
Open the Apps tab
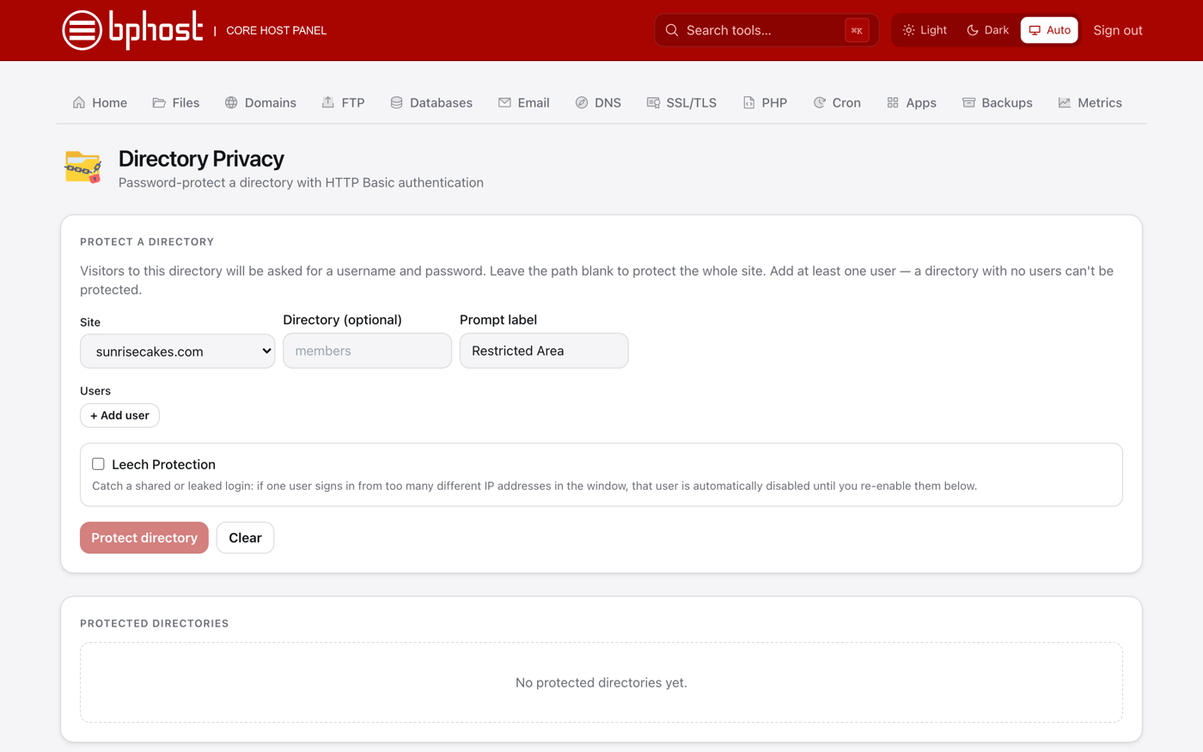click(912, 102)
